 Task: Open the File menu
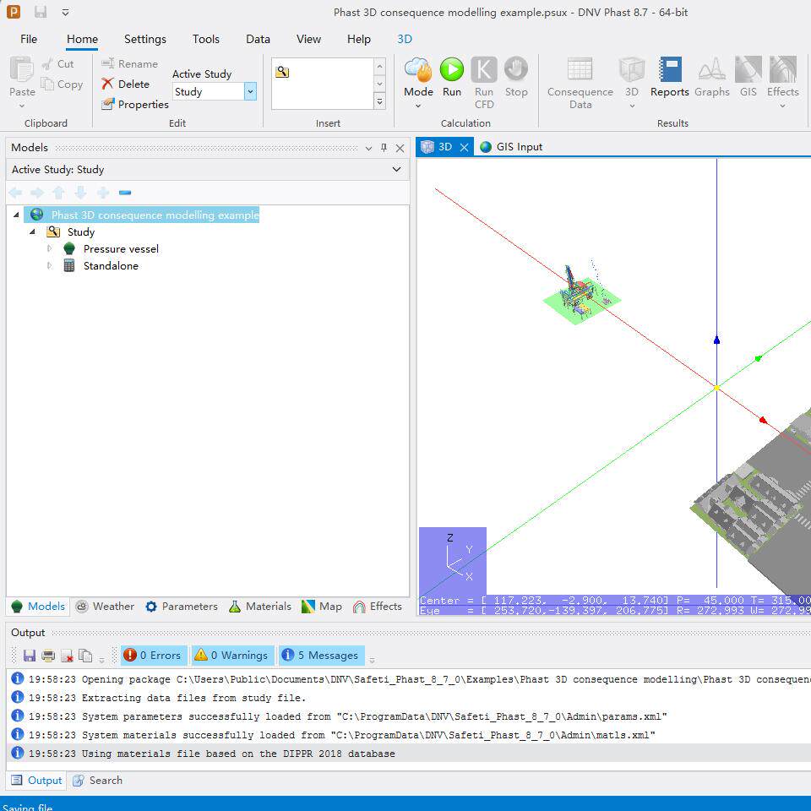coord(29,39)
